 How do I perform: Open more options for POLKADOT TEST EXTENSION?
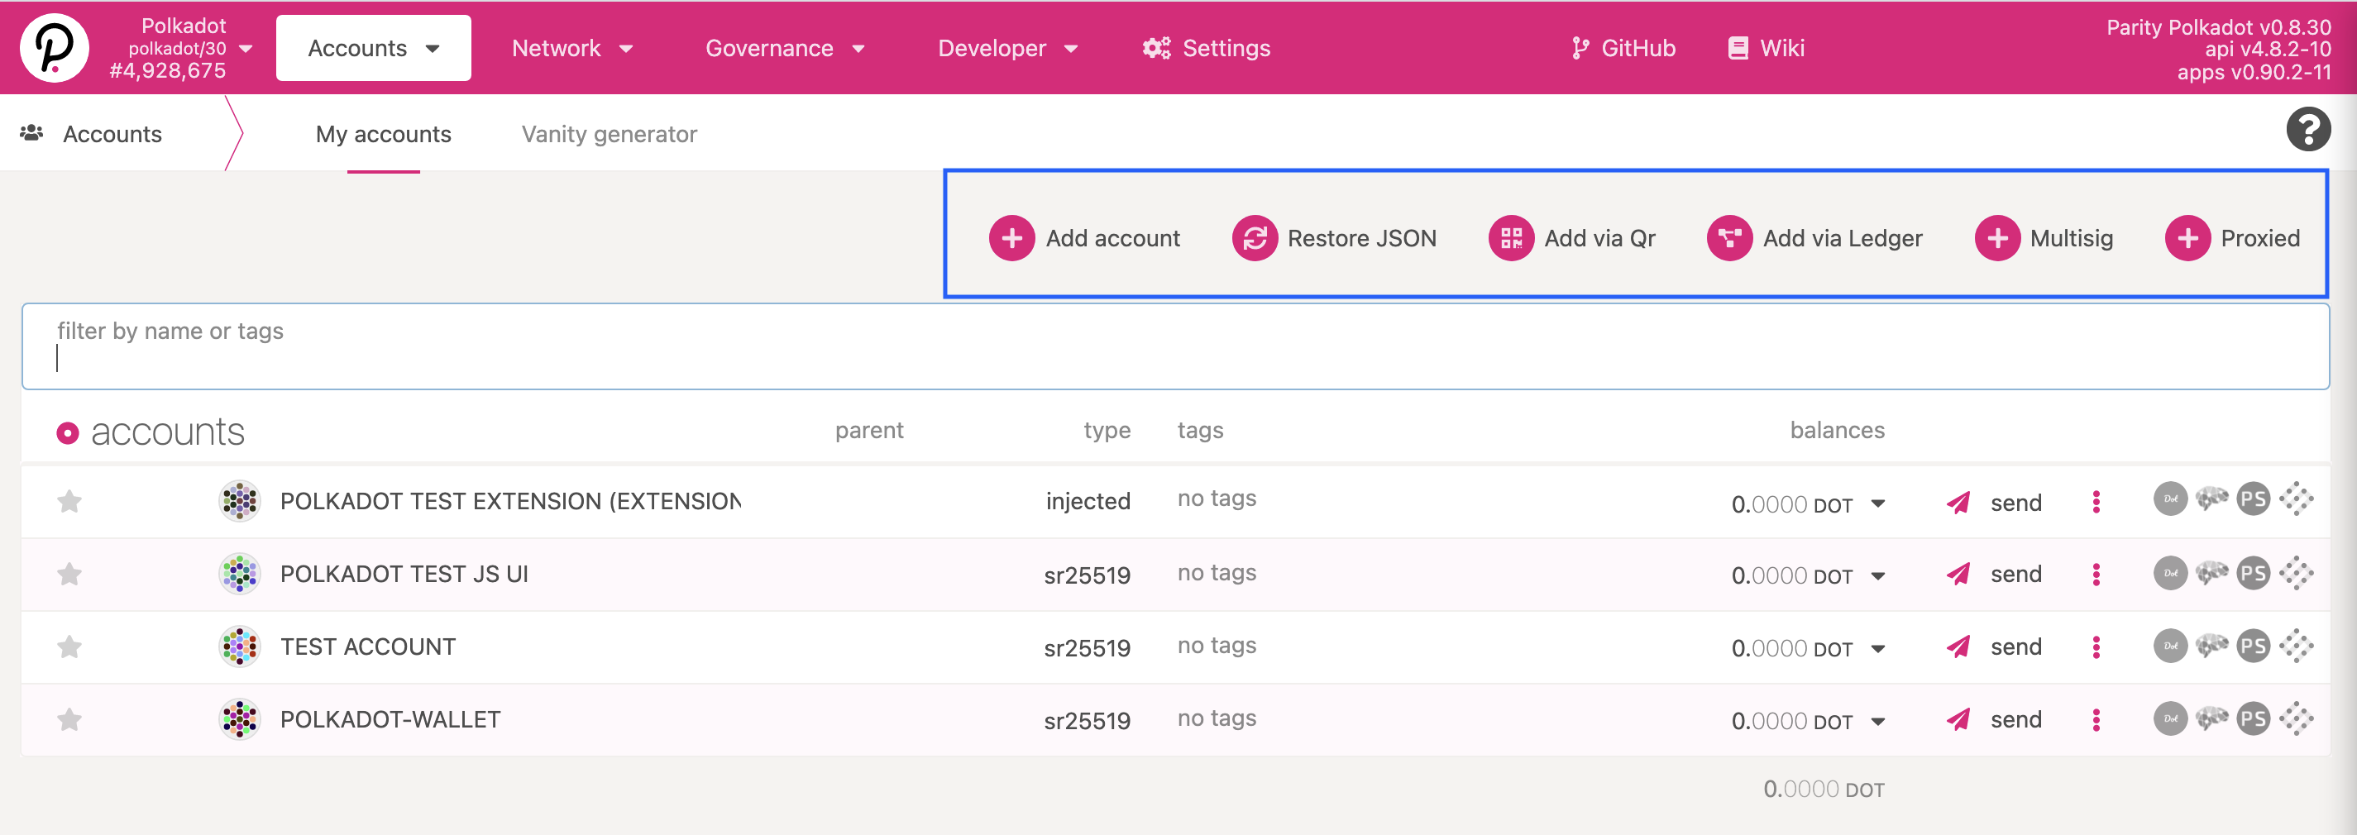tap(2096, 501)
